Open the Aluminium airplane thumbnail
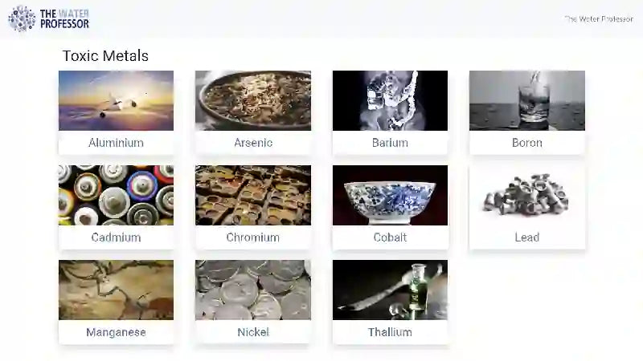 coord(116,101)
